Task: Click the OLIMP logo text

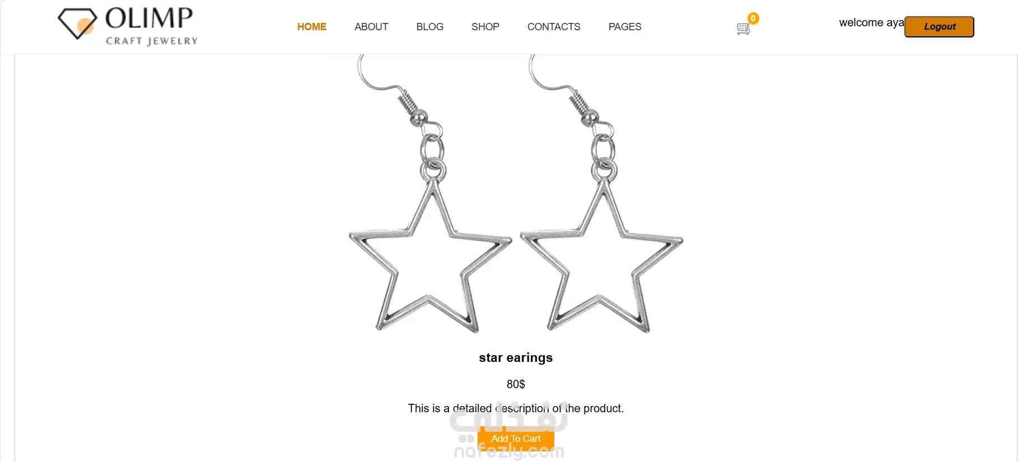Action: point(149,18)
